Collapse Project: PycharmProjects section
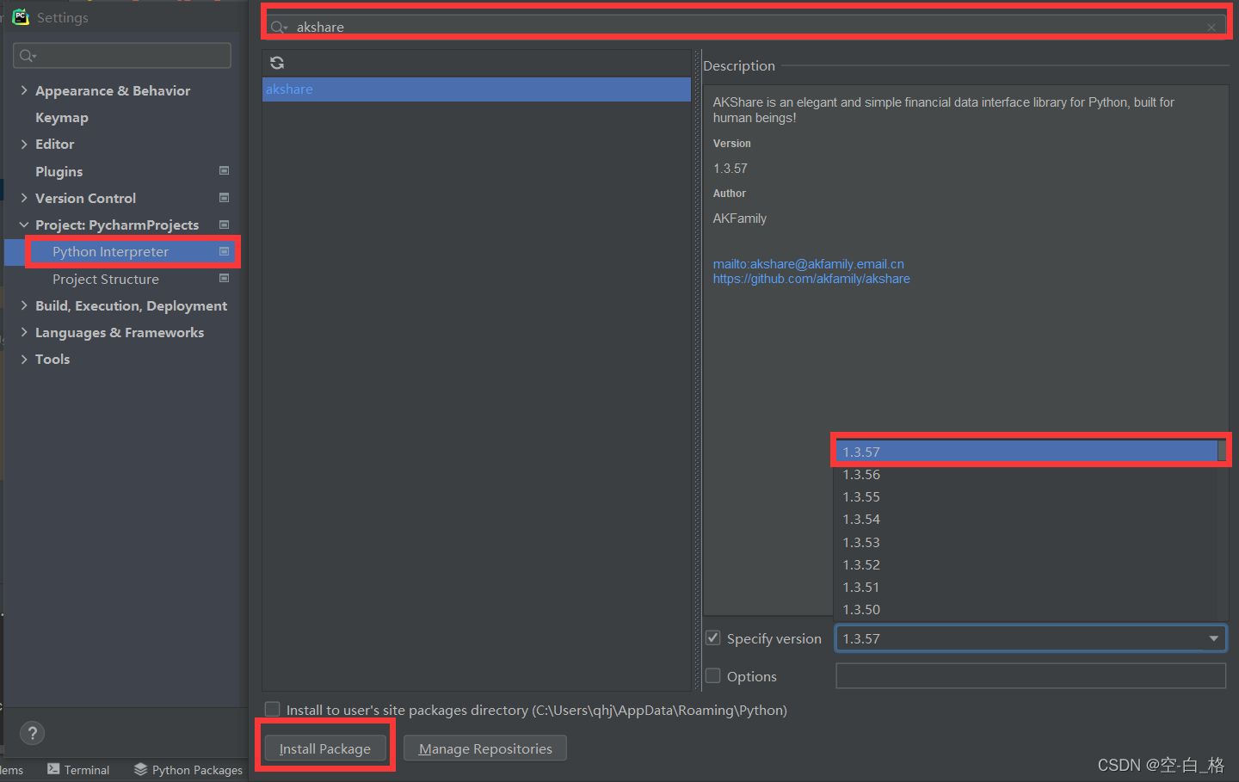The height and width of the screenshot is (782, 1239). pos(24,225)
